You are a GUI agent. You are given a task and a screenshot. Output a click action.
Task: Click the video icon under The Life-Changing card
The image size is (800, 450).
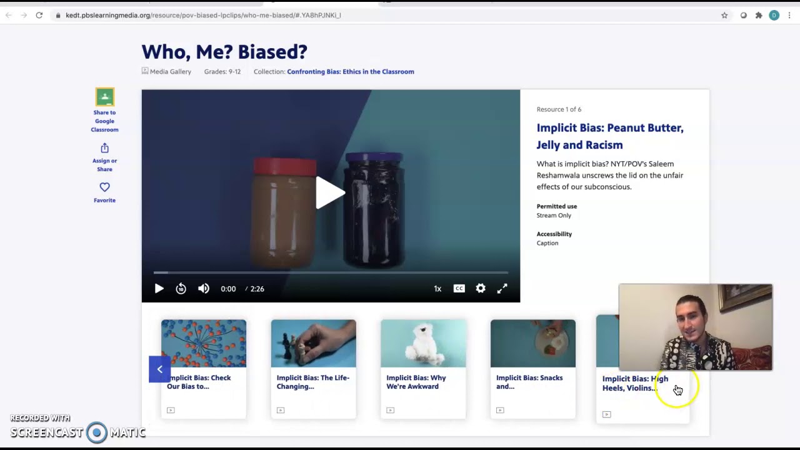coord(281,410)
